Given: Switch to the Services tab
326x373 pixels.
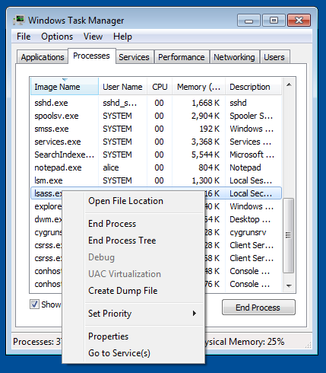Looking at the screenshot, I should pos(134,57).
